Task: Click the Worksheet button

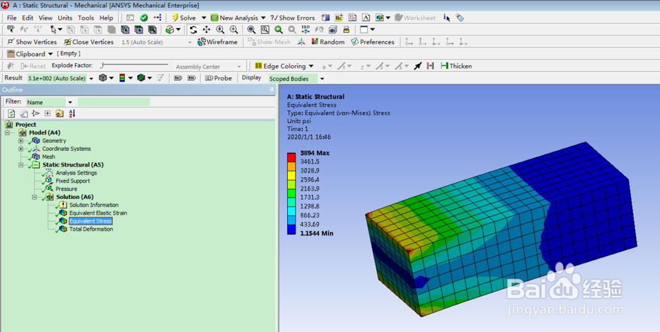Action: pos(415,18)
